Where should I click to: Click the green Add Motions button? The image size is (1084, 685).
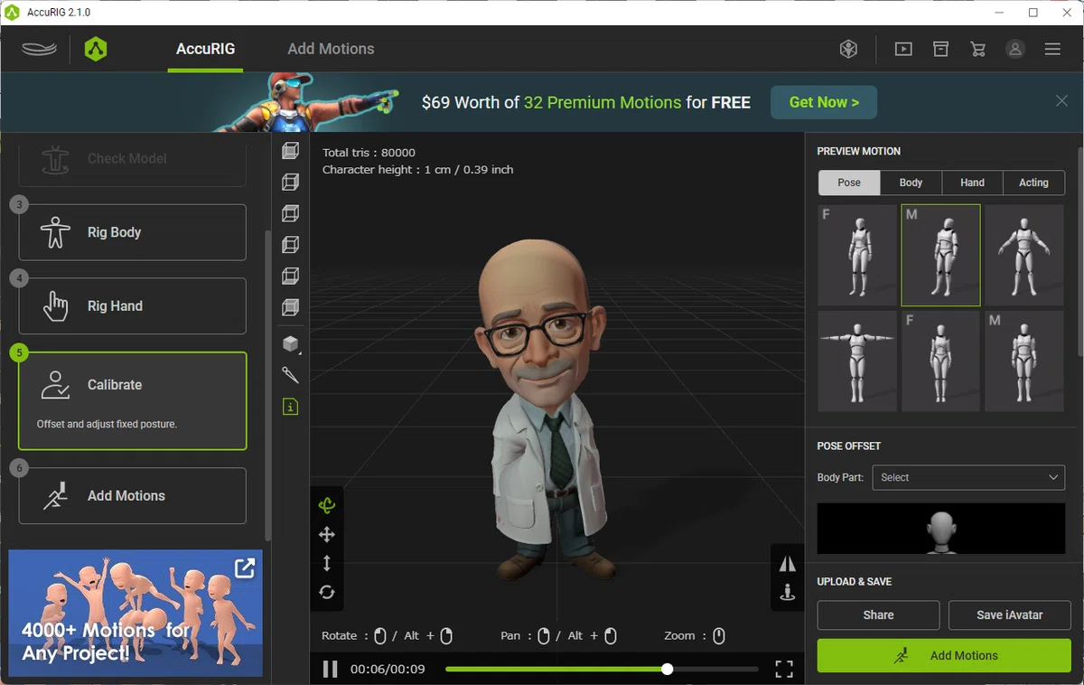point(944,655)
